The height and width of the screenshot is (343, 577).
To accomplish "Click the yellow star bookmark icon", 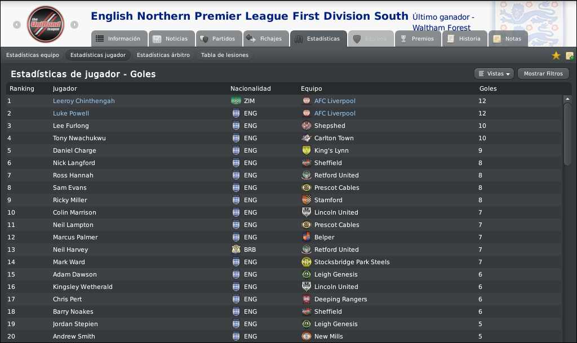I will pyautogui.click(x=556, y=56).
